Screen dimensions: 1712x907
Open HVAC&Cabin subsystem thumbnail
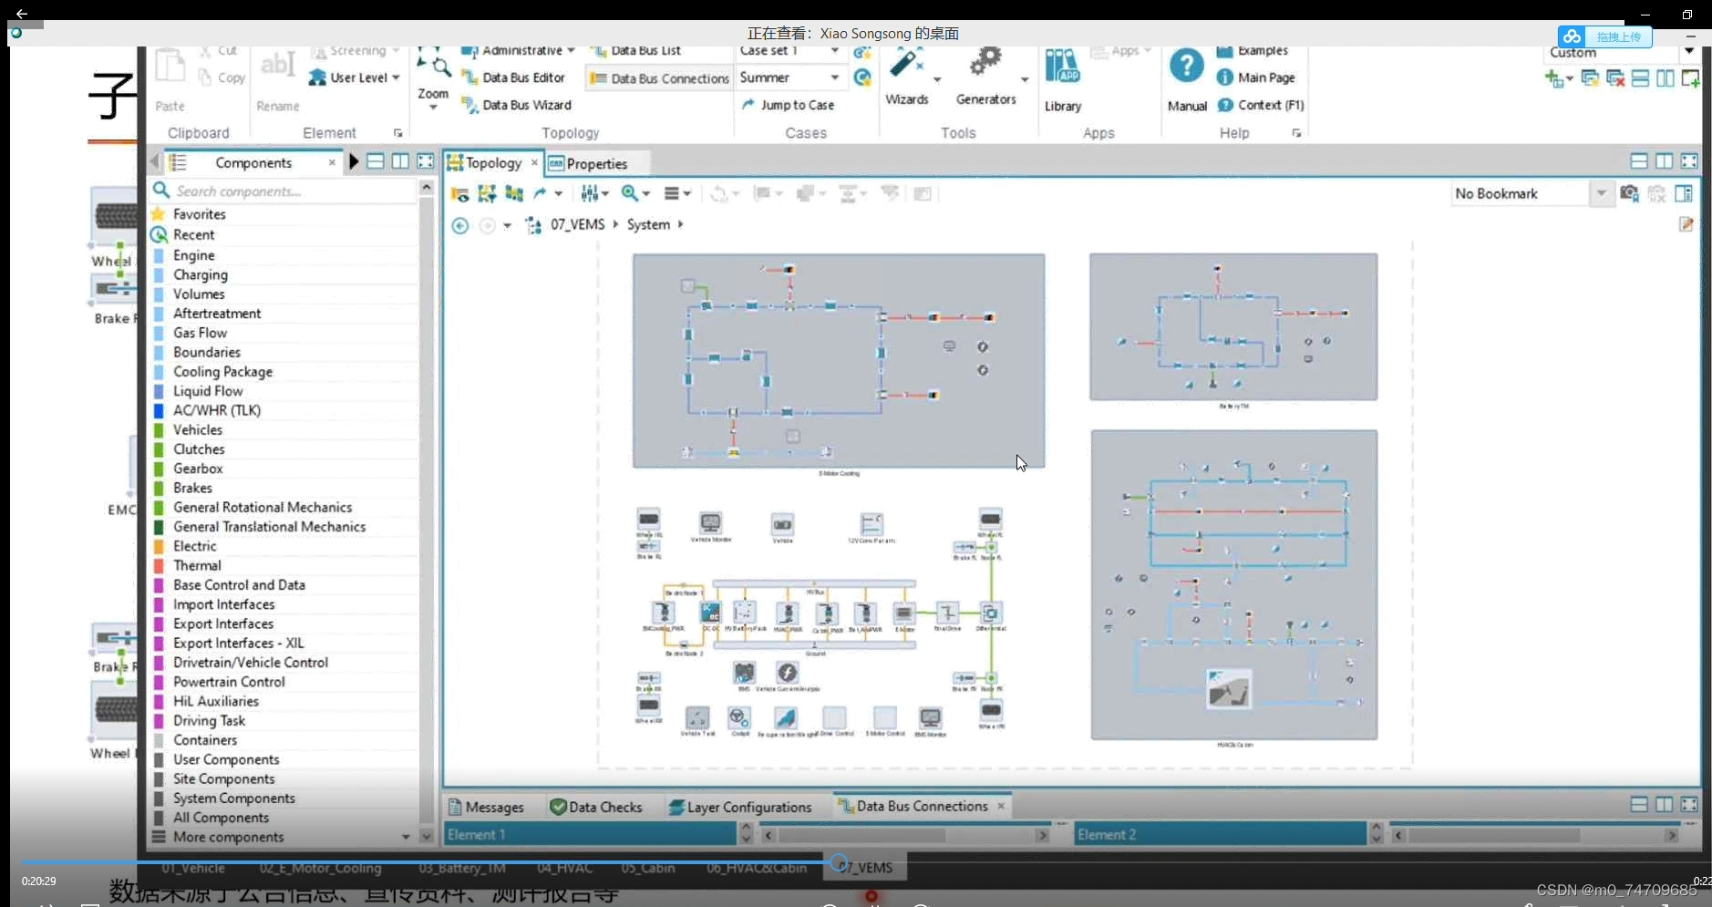1234,584
